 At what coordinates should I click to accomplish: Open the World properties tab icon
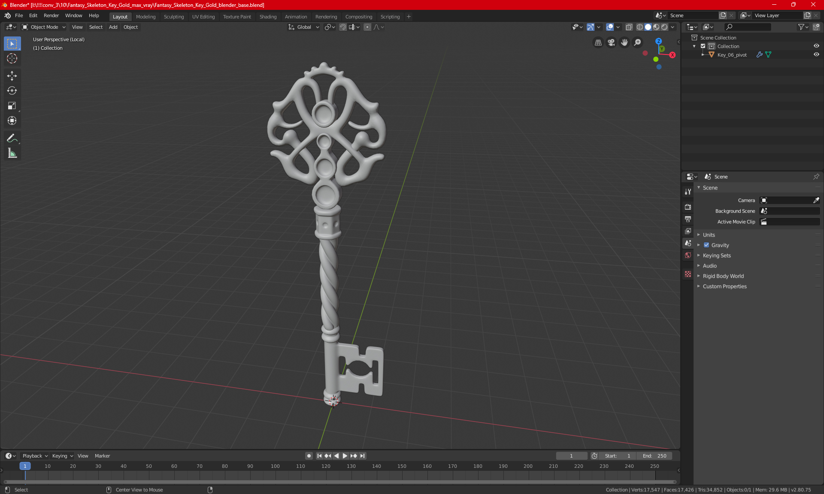(688, 255)
